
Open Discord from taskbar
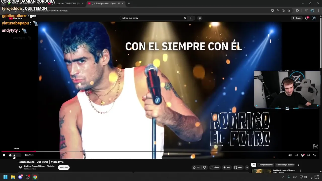(x=20, y=177)
